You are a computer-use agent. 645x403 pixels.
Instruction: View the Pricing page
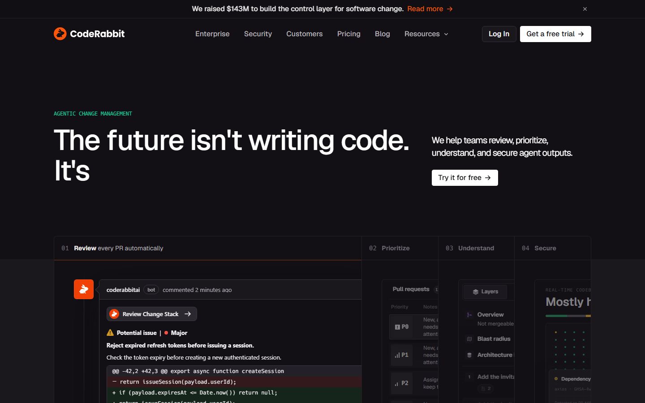pyautogui.click(x=349, y=34)
